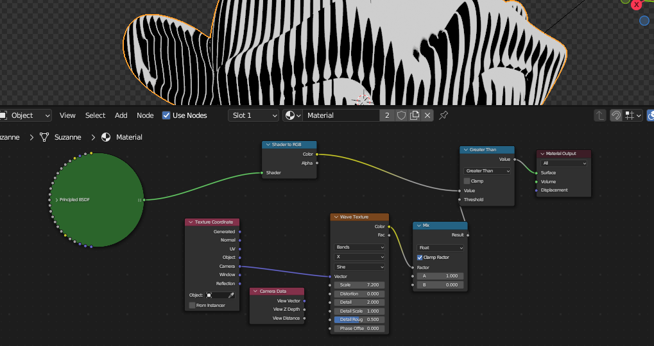This screenshot has width=654, height=346.
Task: Click the Material name field in the header
Action: [x=341, y=115]
